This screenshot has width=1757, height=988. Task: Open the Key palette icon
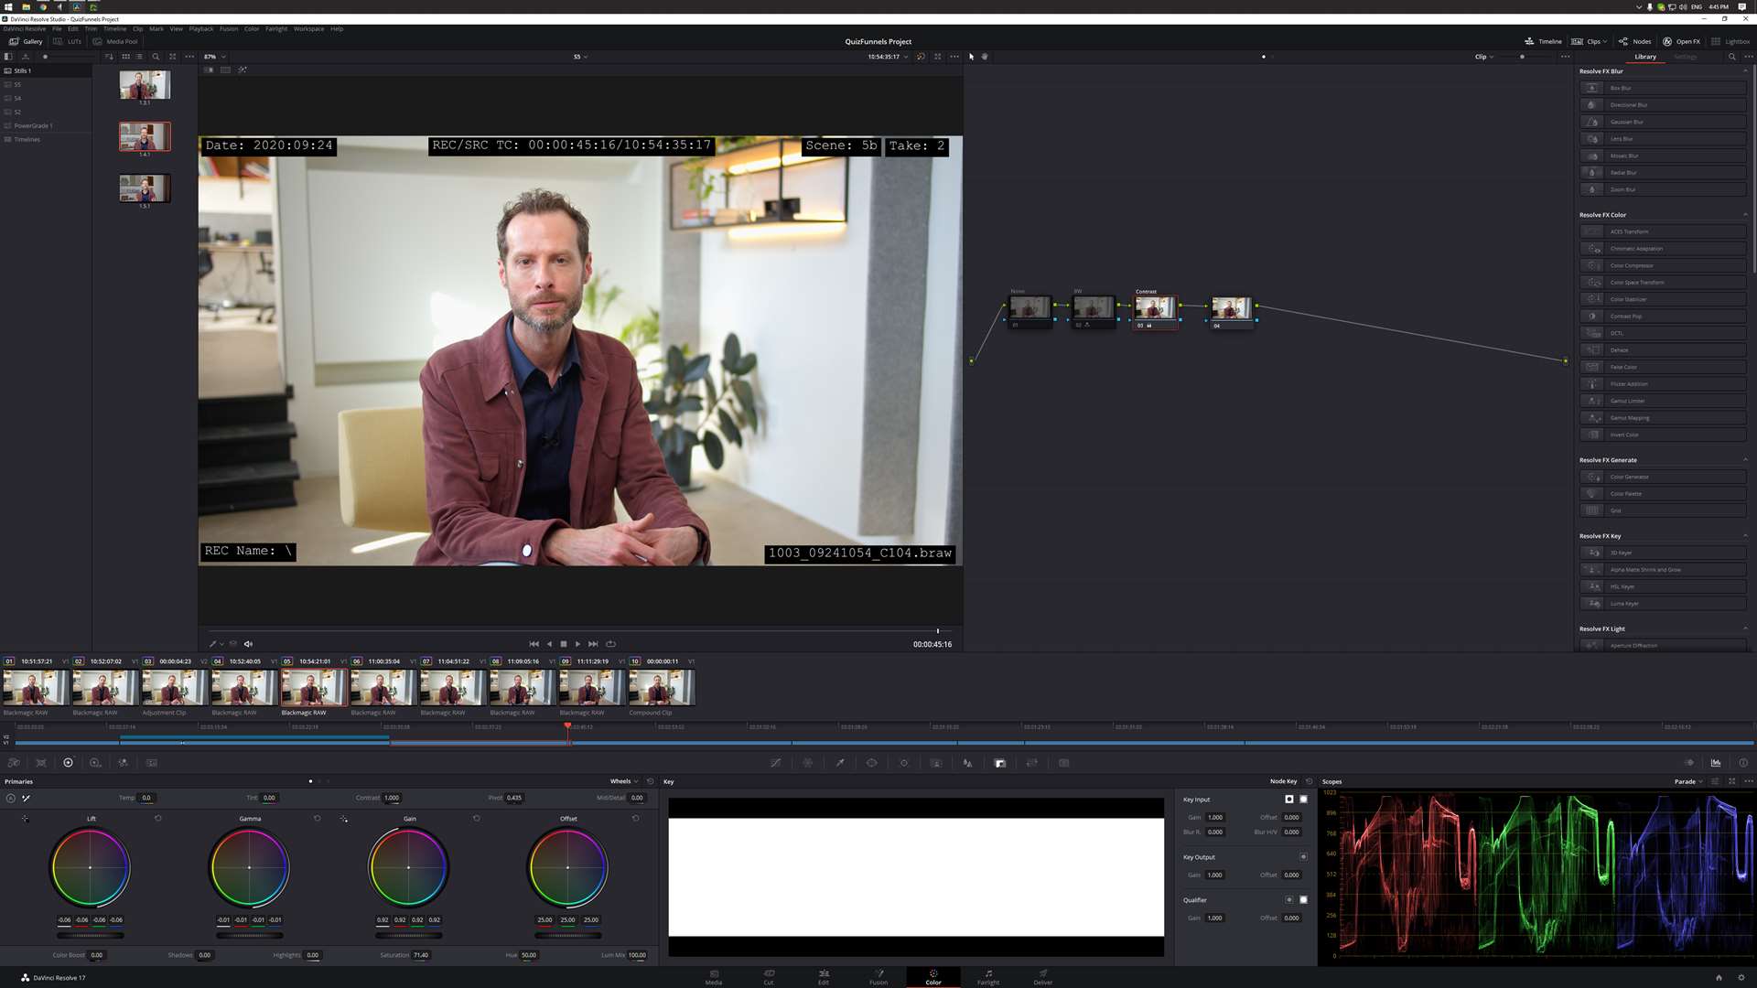[x=1000, y=763]
